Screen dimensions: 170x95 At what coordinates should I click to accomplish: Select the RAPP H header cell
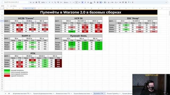[26, 36]
